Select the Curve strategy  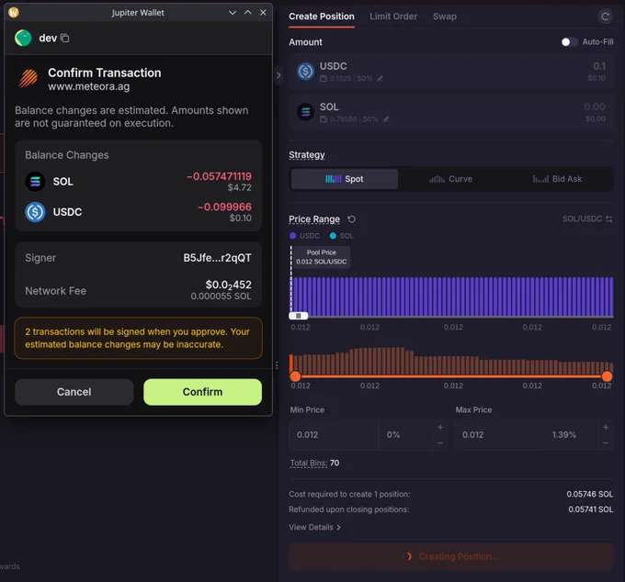[x=450, y=179]
